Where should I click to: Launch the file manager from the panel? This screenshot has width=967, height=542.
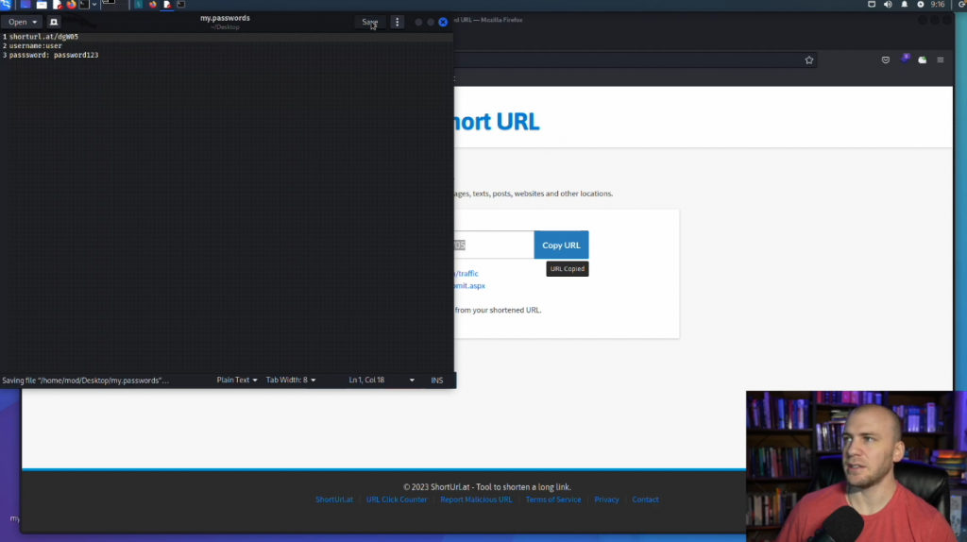point(42,5)
